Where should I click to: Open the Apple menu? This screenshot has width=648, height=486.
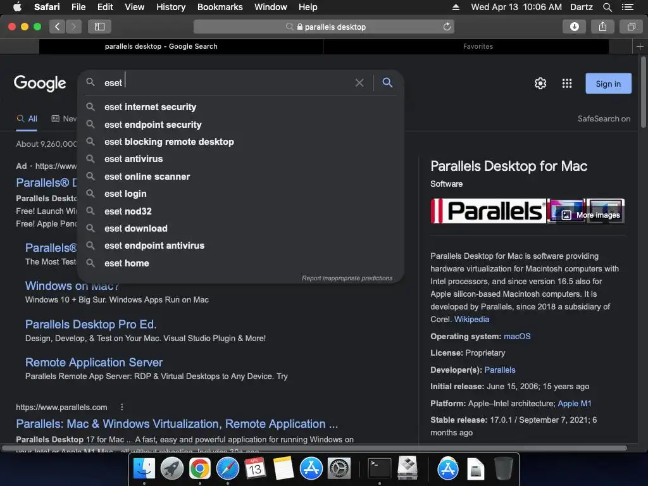click(17, 6)
